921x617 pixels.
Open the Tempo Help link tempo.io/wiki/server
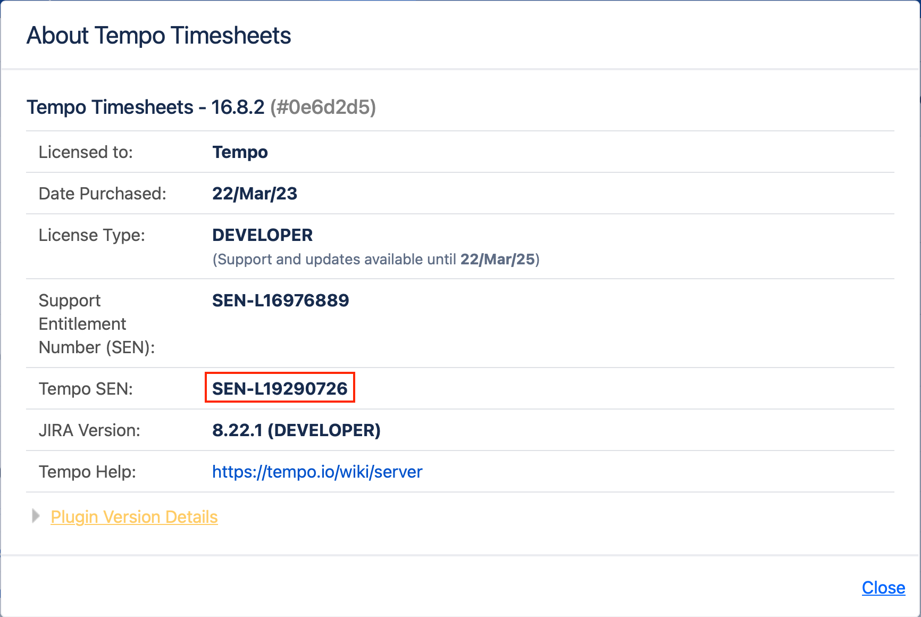(317, 472)
